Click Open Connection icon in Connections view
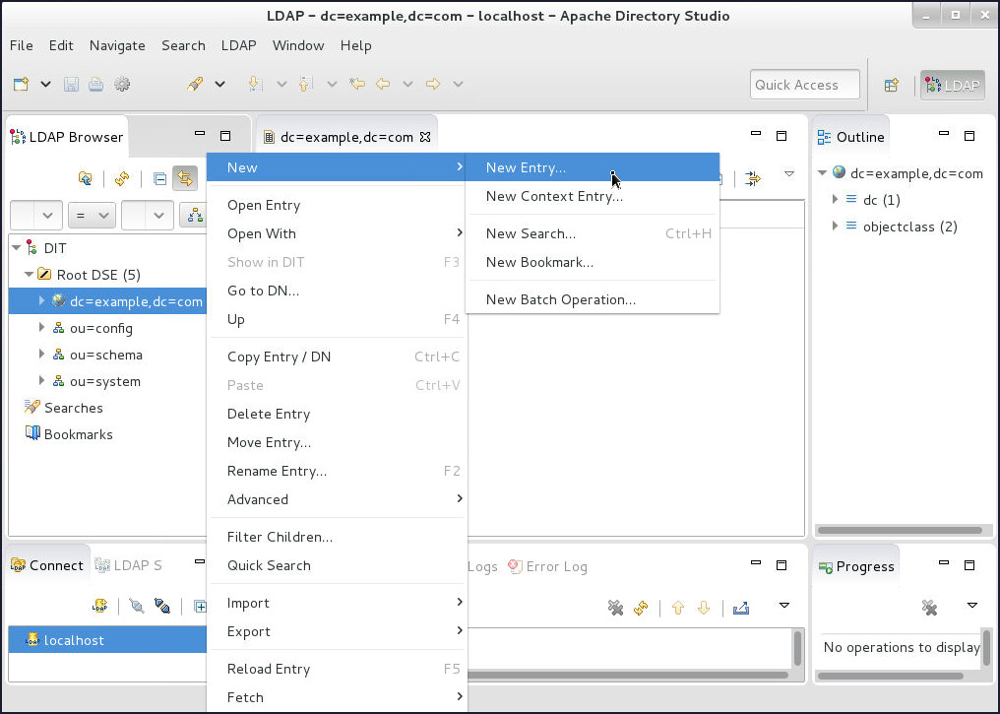Viewport: 1000px width, 714px height. pyautogui.click(x=137, y=607)
